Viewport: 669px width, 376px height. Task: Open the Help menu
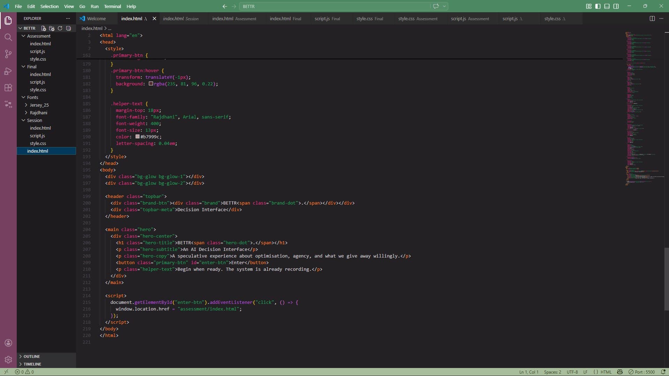(131, 6)
